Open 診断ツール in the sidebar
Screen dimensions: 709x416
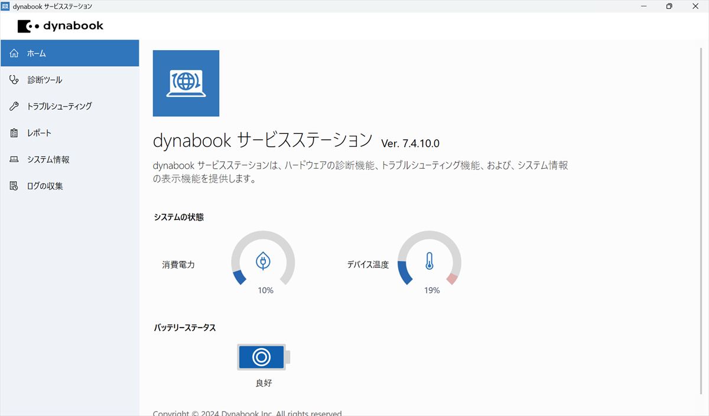point(70,80)
